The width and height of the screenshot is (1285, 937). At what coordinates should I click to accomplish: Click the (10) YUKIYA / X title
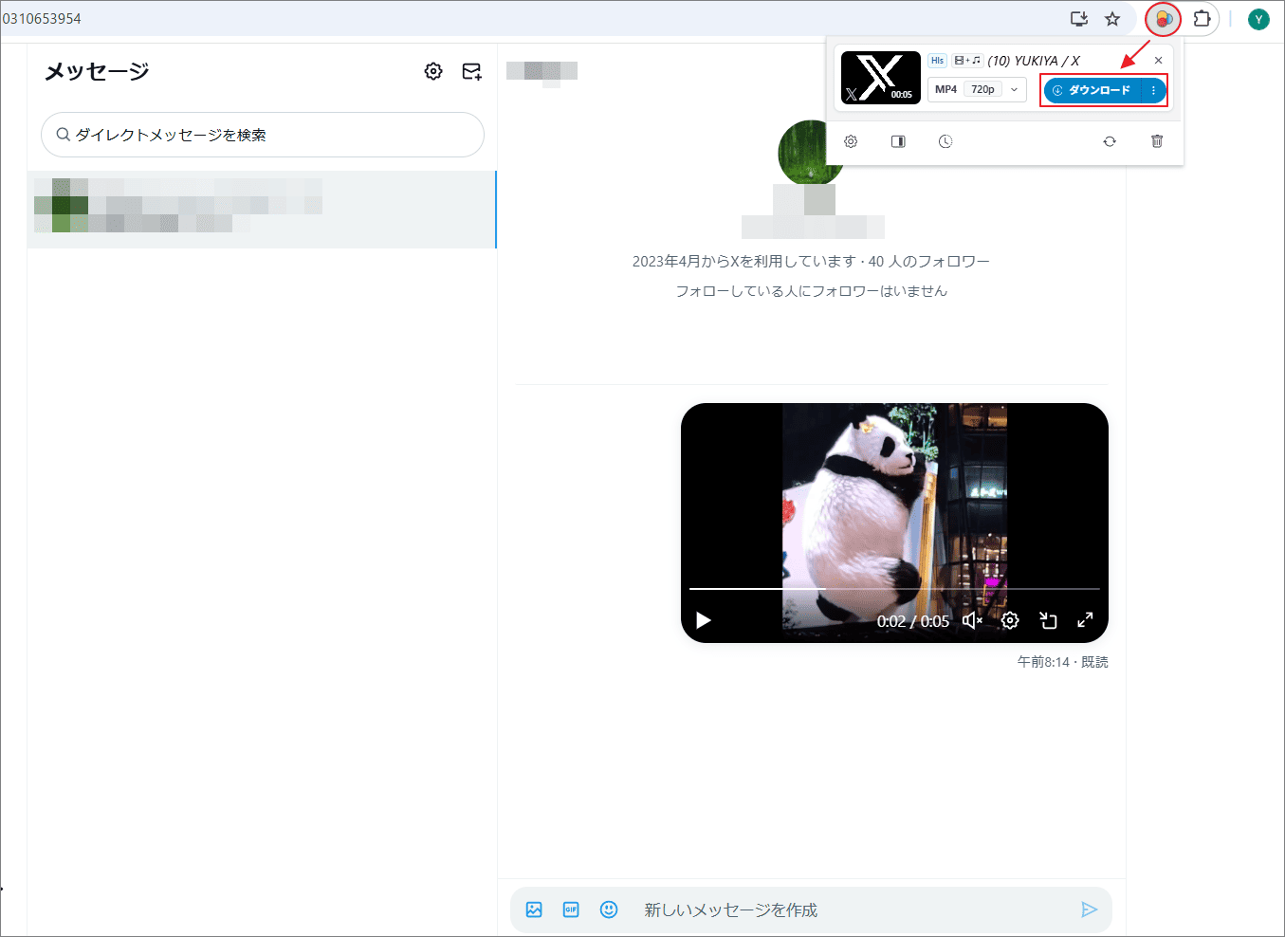[x=1034, y=61]
